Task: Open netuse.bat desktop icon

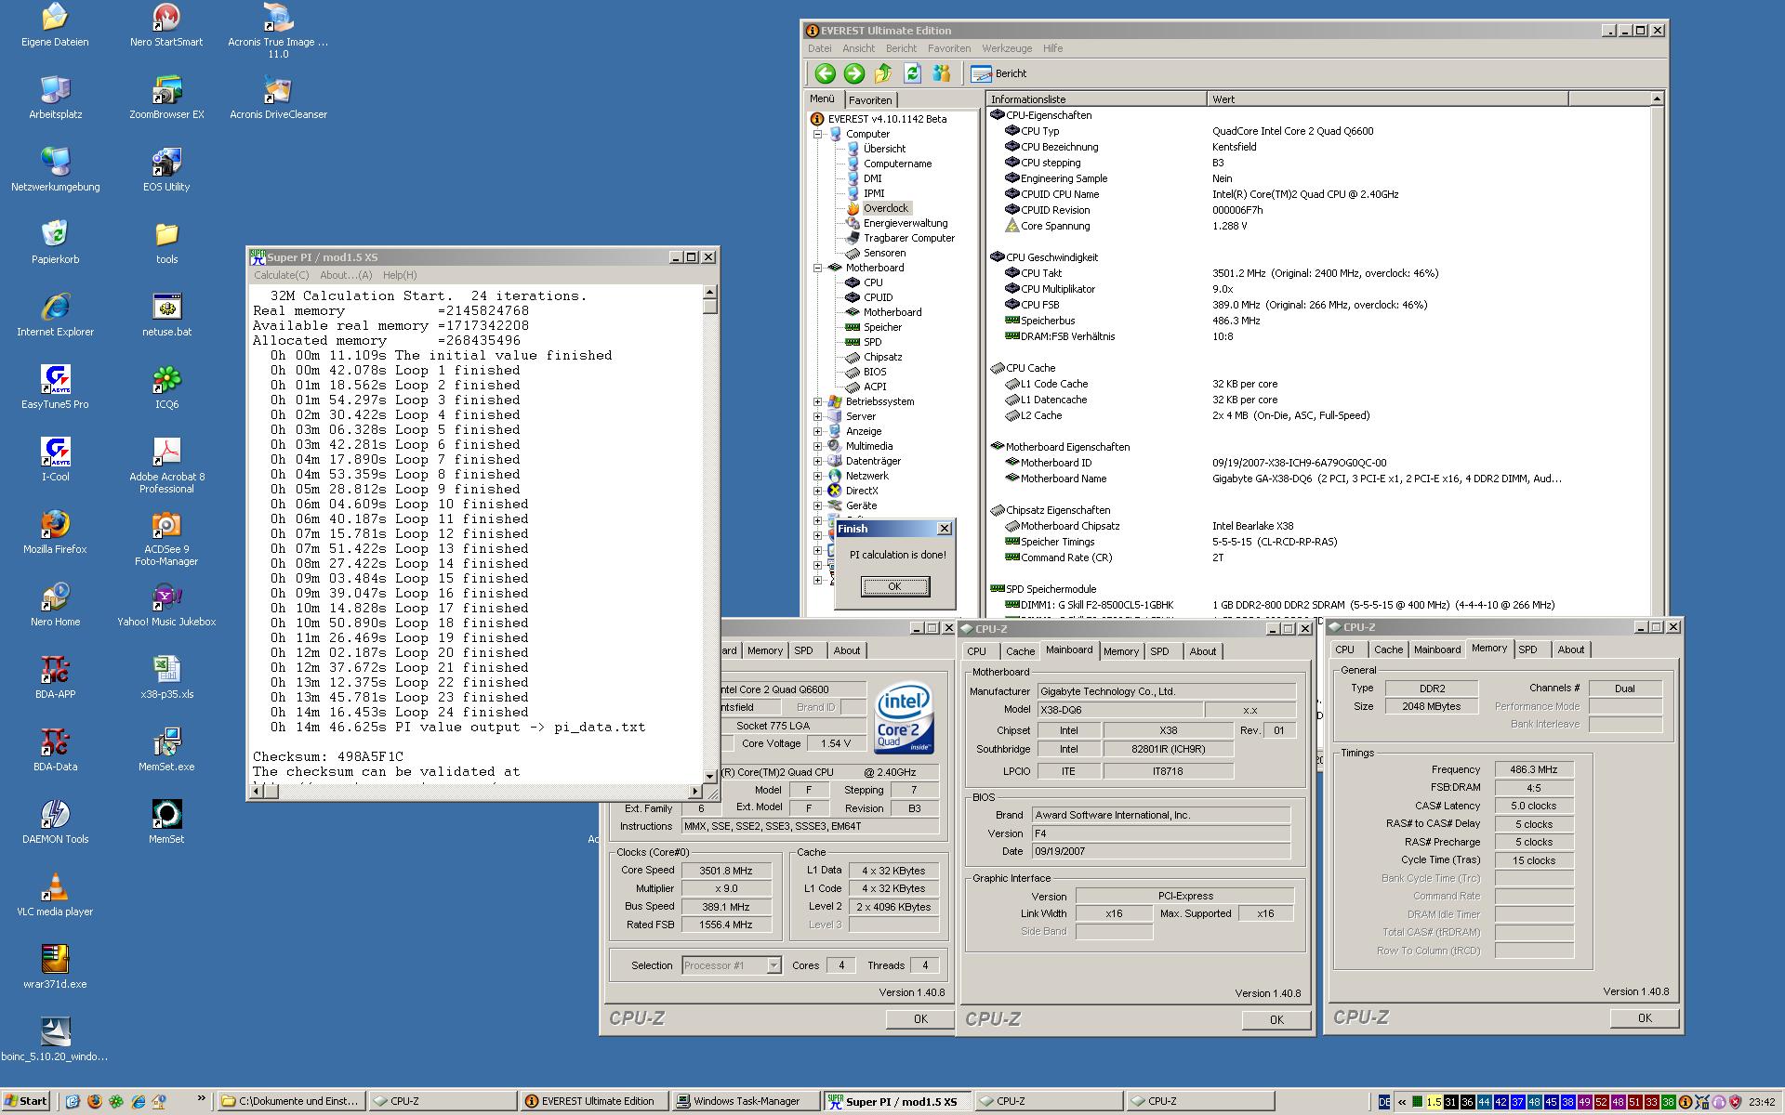Action: pos(166,316)
